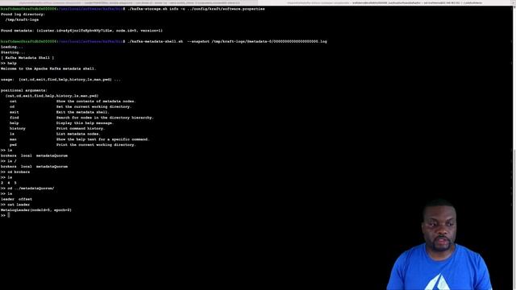516x290 pixels.
Task: Click the '[ Kafka Metadata Shell ]' banner
Action: (x=27, y=58)
